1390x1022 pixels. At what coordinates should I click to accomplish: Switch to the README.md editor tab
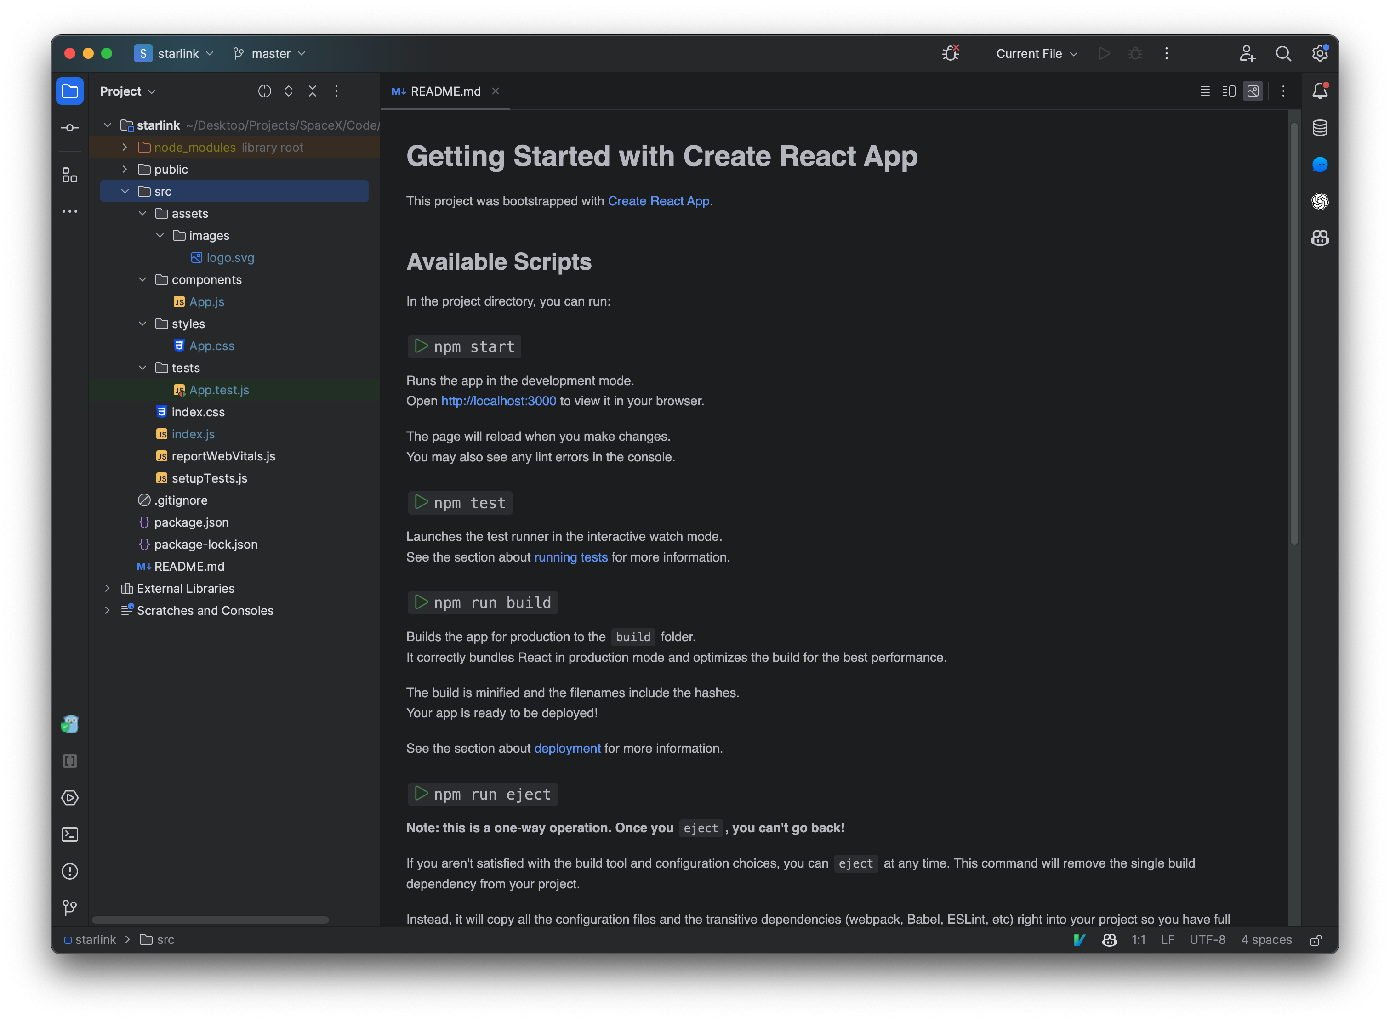pyautogui.click(x=444, y=91)
